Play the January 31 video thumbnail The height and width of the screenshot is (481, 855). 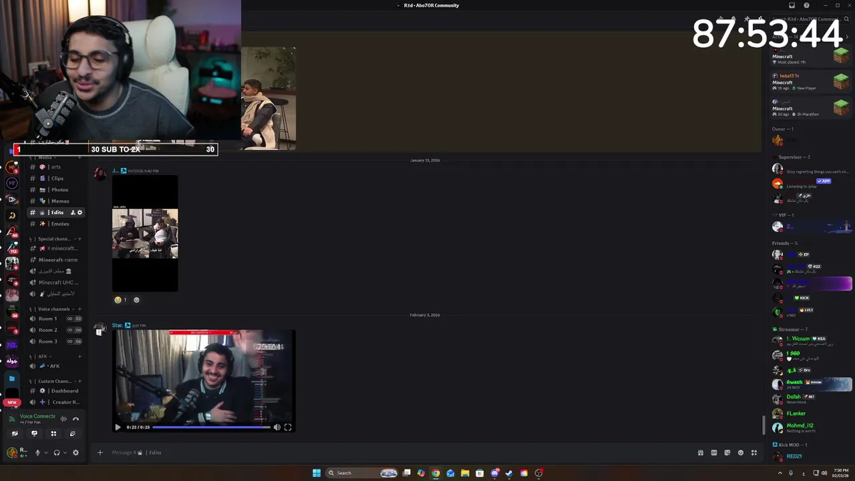[x=145, y=233]
